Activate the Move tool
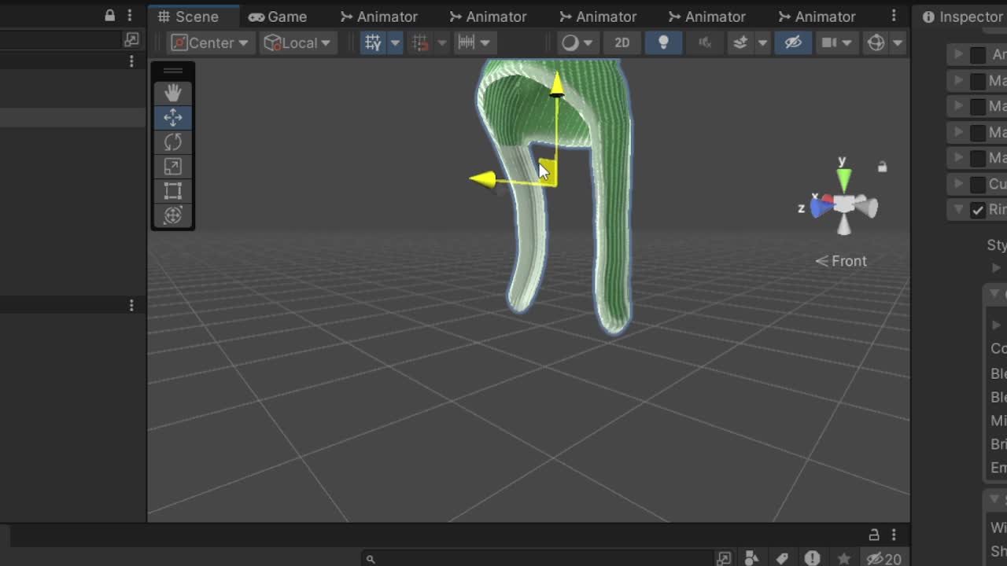 point(172,117)
